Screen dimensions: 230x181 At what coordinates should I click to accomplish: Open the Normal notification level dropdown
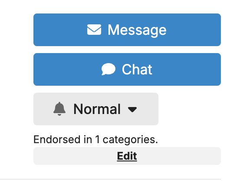(x=96, y=109)
